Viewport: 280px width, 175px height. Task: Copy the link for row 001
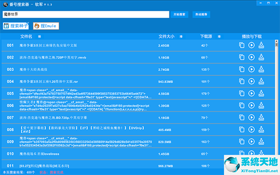point(242,45)
